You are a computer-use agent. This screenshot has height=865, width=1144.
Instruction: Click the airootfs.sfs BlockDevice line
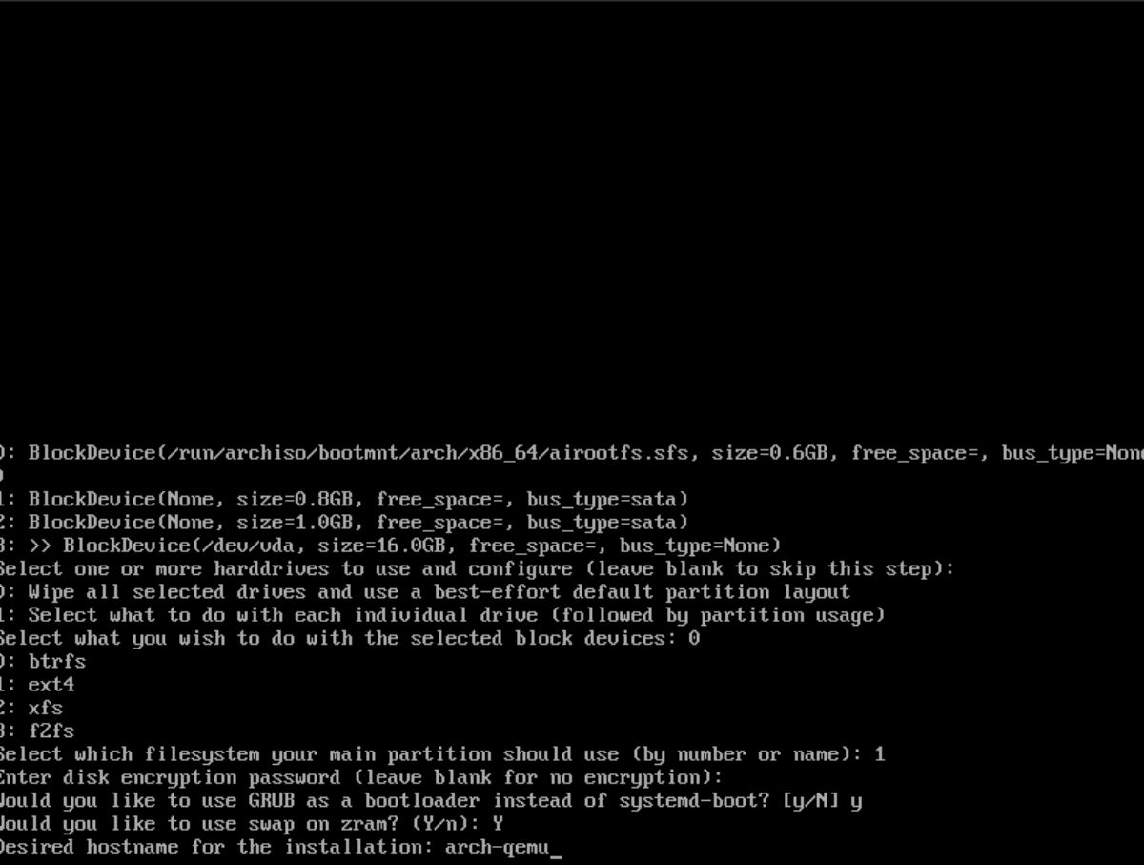pos(572,453)
